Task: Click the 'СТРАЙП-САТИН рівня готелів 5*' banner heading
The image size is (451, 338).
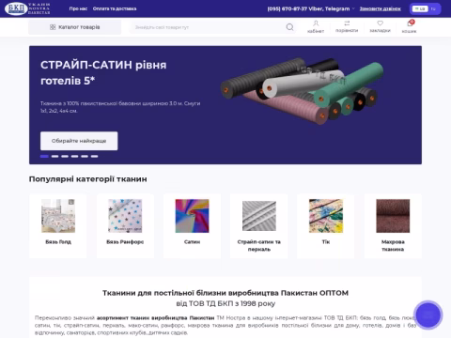Action: coord(103,72)
